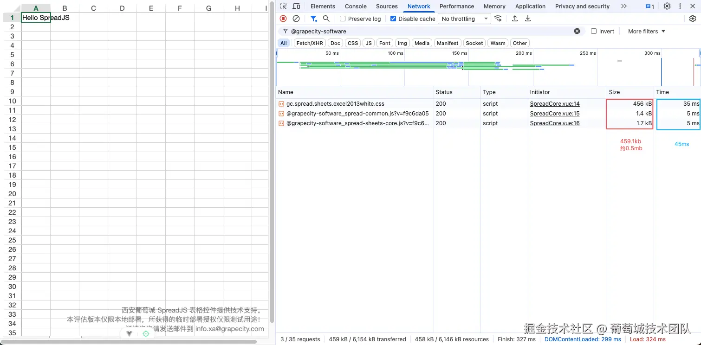Sort requests by Initiator column header
This screenshot has height=345, width=701.
[567, 92]
